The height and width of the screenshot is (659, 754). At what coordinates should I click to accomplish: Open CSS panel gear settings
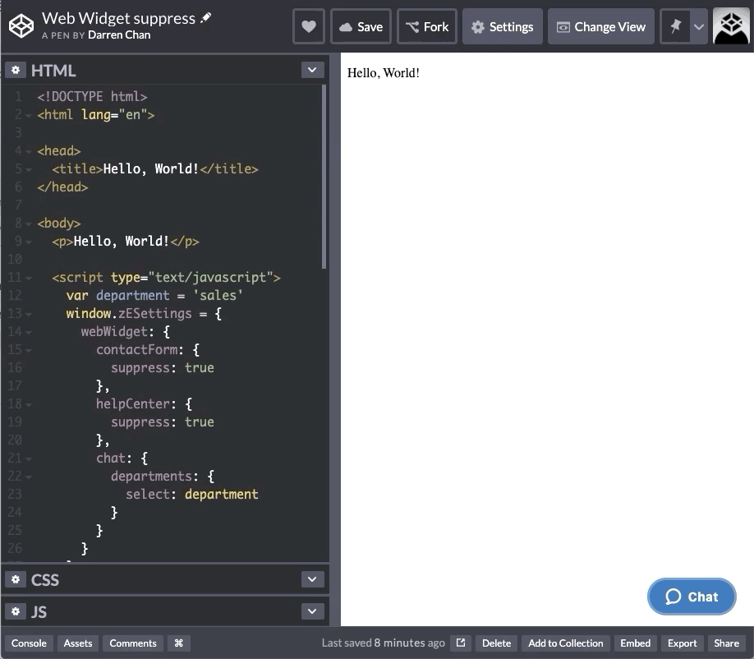[x=16, y=579]
